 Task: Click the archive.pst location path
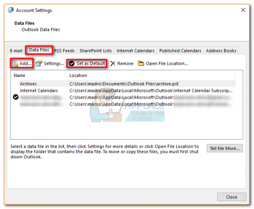click(x=124, y=84)
